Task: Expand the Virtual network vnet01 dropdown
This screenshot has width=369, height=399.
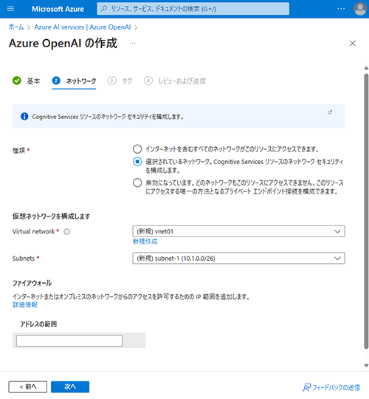Action: tap(238, 231)
